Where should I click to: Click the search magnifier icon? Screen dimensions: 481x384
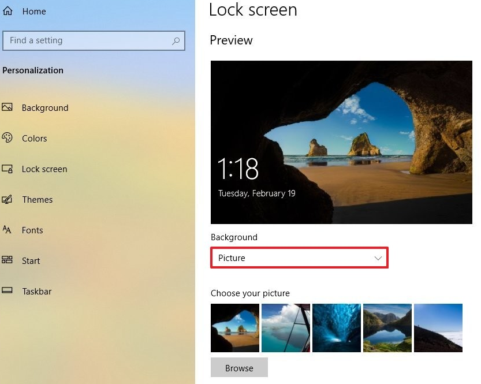pyautogui.click(x=175, y=40)
